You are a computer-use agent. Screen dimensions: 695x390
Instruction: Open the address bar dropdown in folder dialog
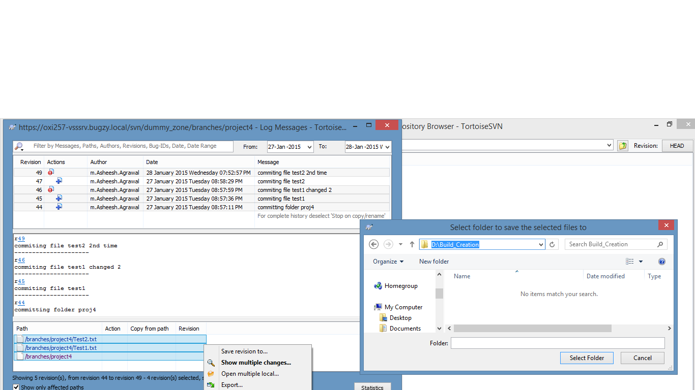541,244
